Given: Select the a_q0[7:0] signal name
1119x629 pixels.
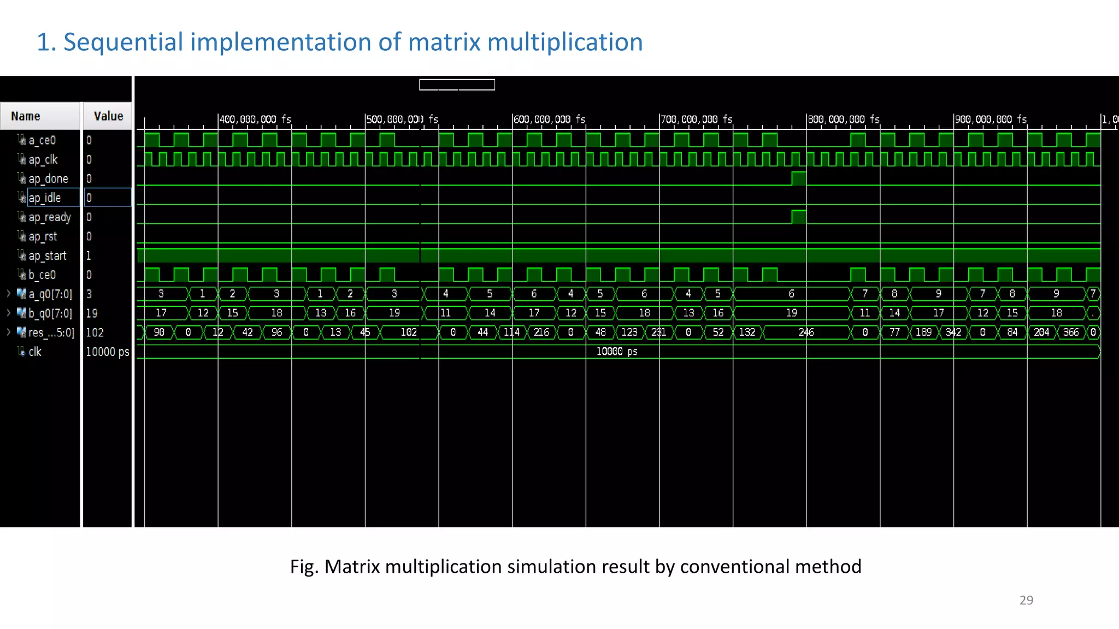Looking at the screenshot, I should (x=50, y=294).
